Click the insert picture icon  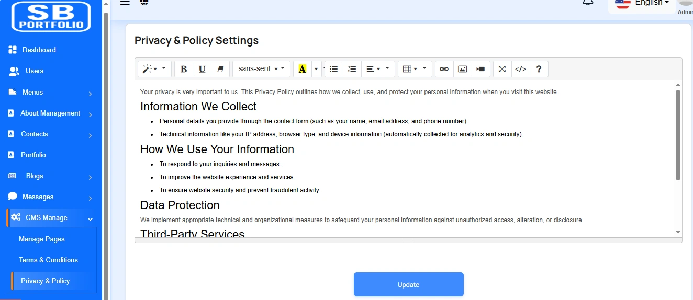pos(462,69)
